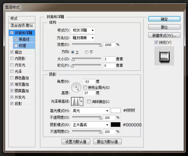Click the 深度 depth value field

(109, 45)
